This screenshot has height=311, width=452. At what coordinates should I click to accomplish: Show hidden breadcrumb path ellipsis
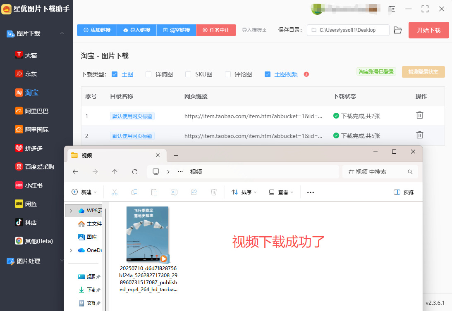180,172
